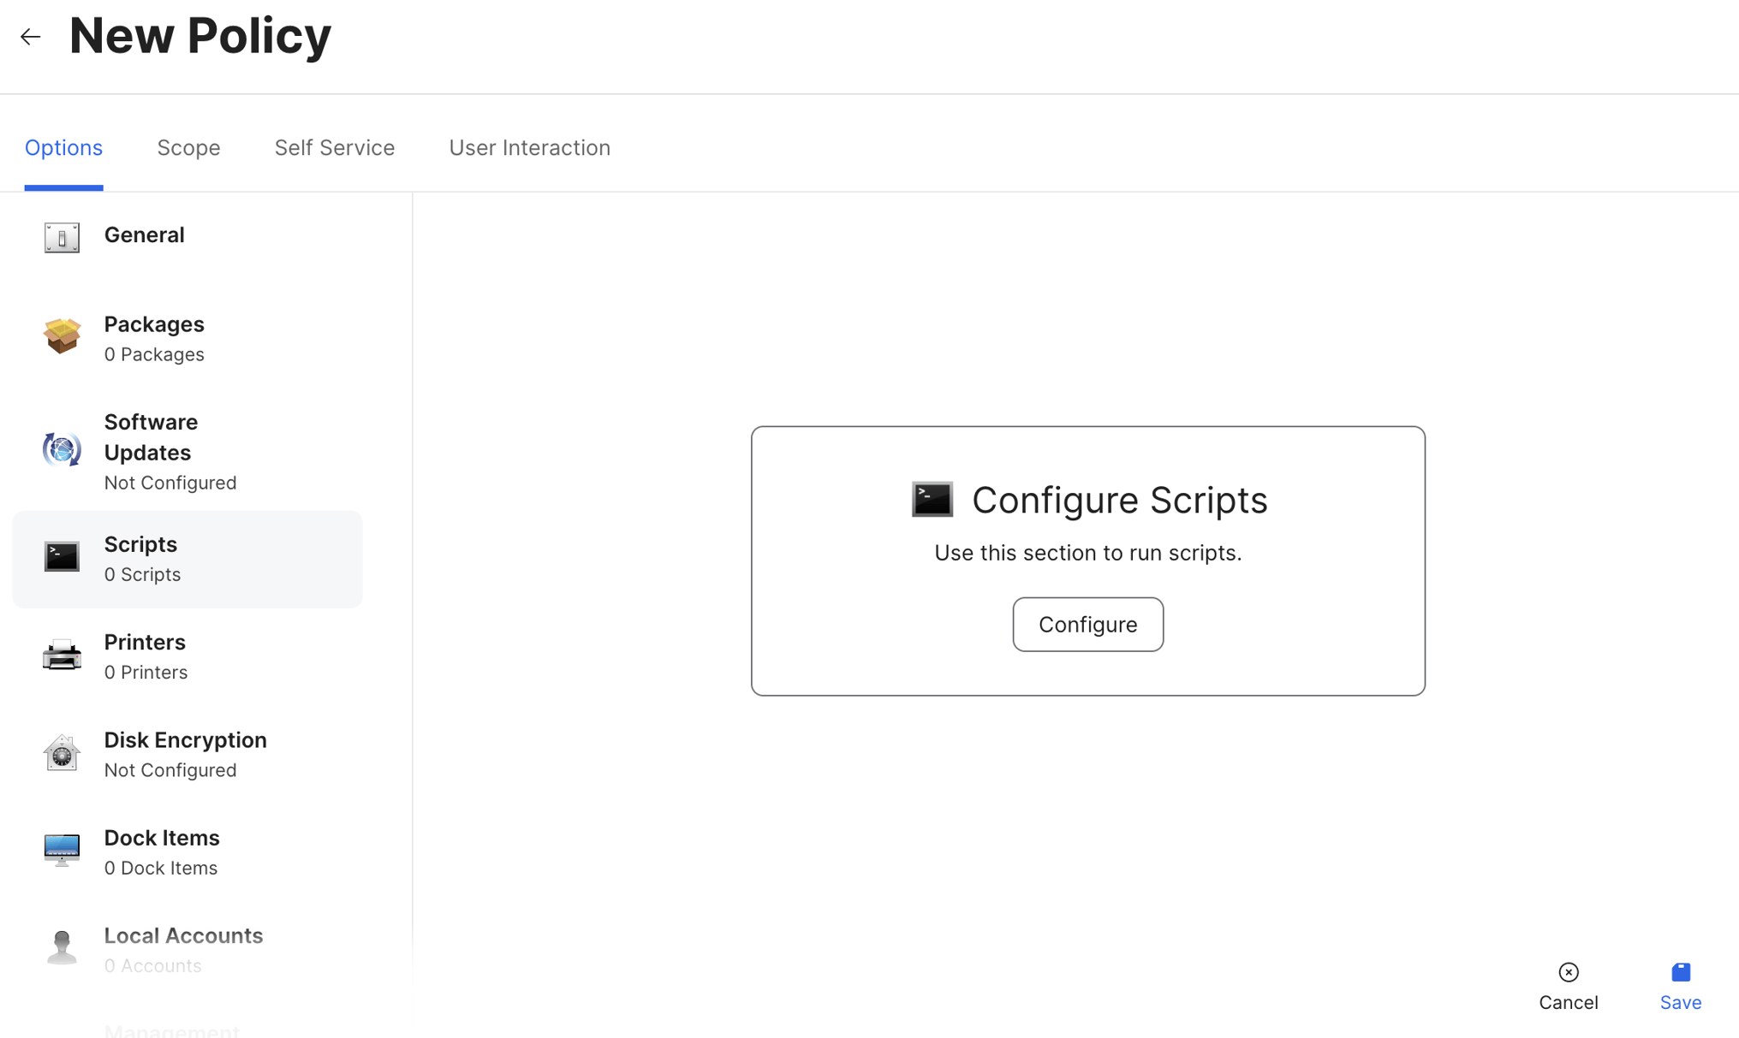Viewport: 1739px width, 1038px height.
Task: Switch to the Scope tab
Action: [188, 148]
